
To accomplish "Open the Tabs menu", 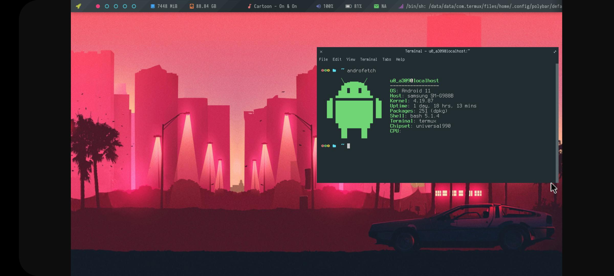I will (x=386, y=59).
